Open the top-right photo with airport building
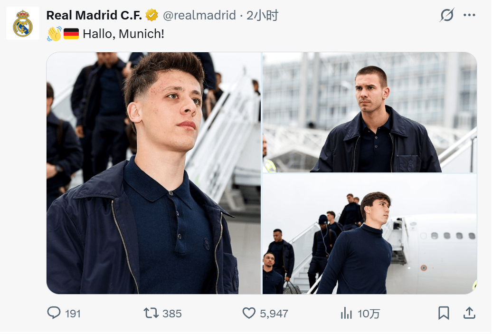The height and width of the screenshot is (334, 492). coord(369,112)
